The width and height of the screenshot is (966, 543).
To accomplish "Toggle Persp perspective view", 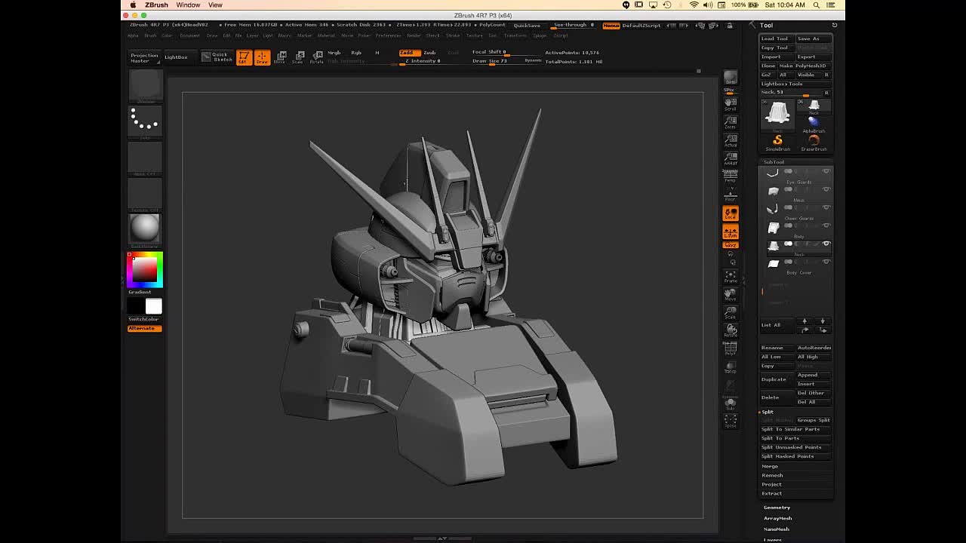I will [x=730, y=177].
